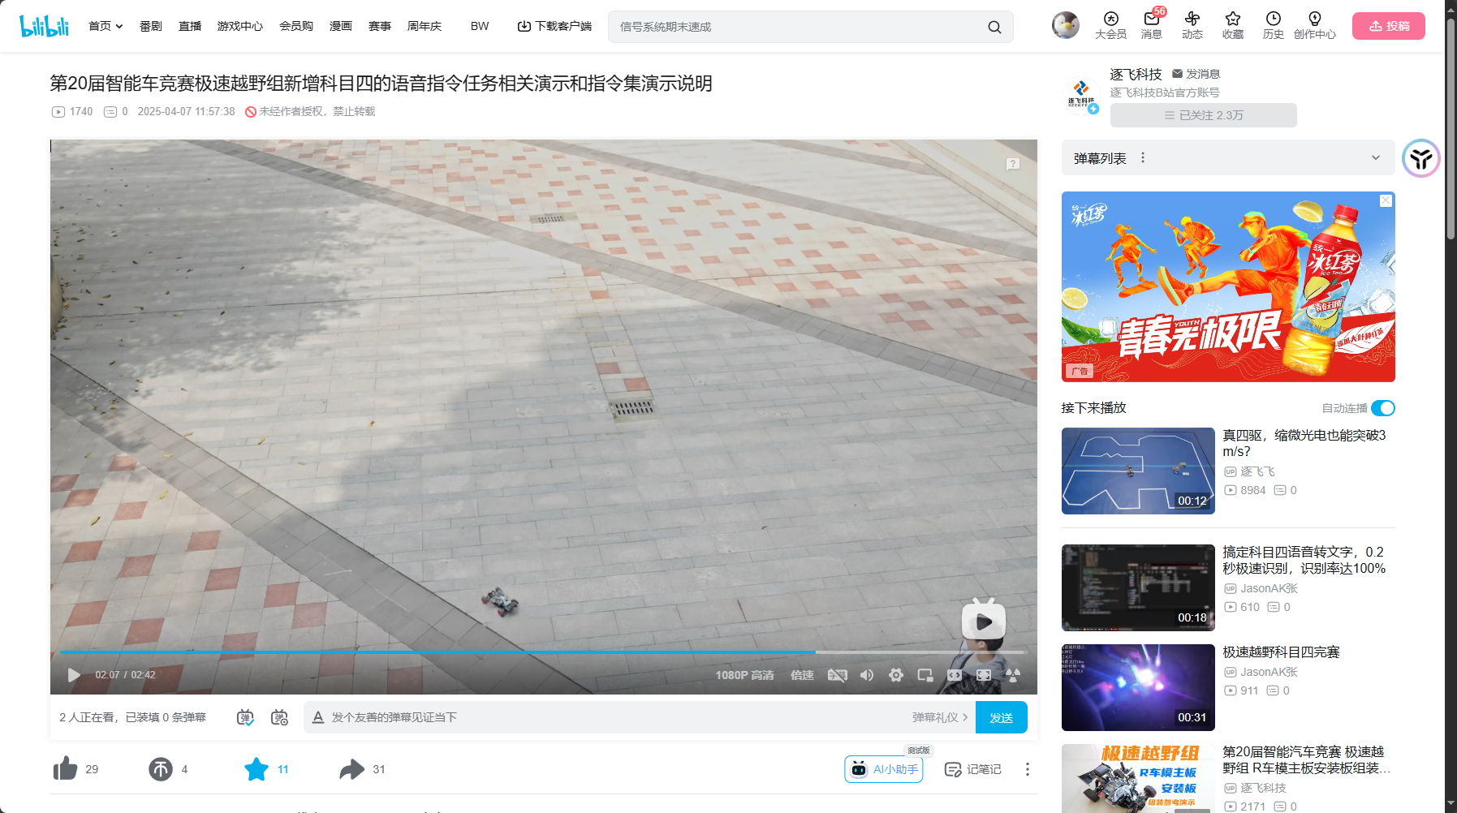Open the AI小助手 button

click(x=884, y=769)
